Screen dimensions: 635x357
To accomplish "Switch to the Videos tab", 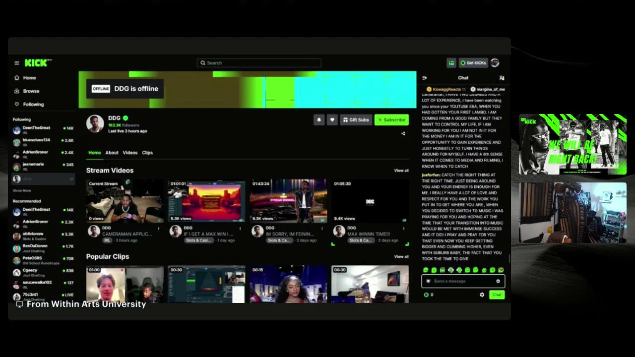I will [x=130, y=153].
